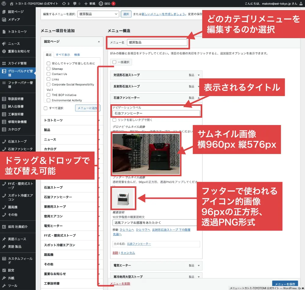Click the 工事説明書 sidebar icon
305x290 pixels.
coord(4,114)
